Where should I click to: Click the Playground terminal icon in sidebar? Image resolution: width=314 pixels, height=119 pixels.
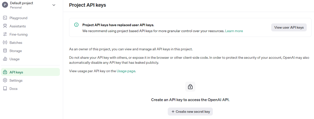[x=5, y=18]
